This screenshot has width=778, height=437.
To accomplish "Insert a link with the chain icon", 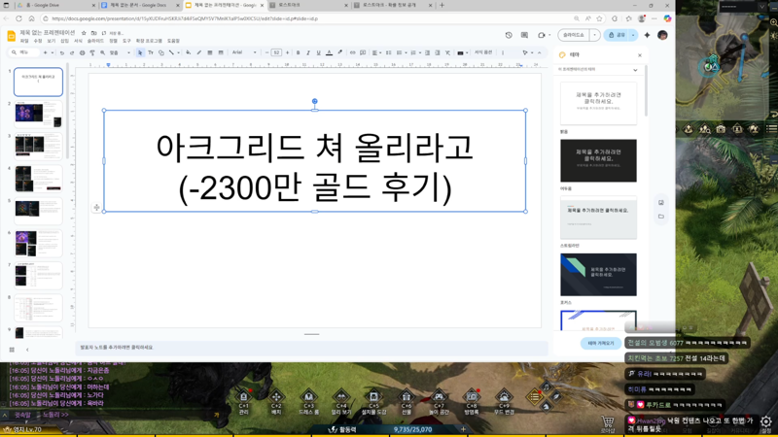I will tap(352, 52).
